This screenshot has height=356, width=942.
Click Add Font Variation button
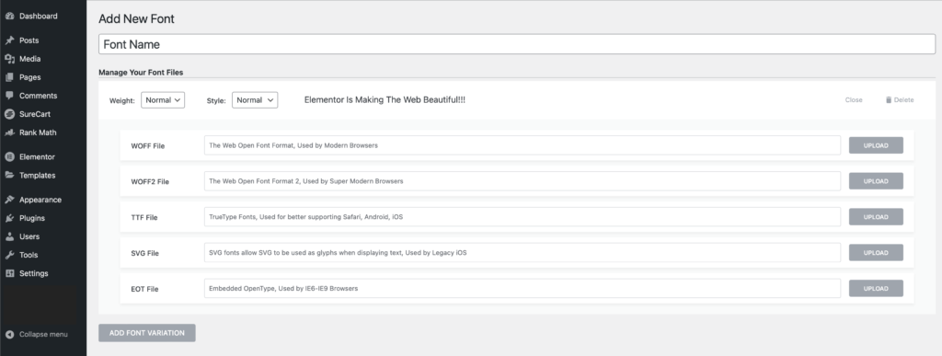(x=147, y=333)
